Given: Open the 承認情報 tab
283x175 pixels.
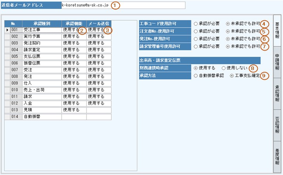Looking at the screenshot, I should click(277, 93).
